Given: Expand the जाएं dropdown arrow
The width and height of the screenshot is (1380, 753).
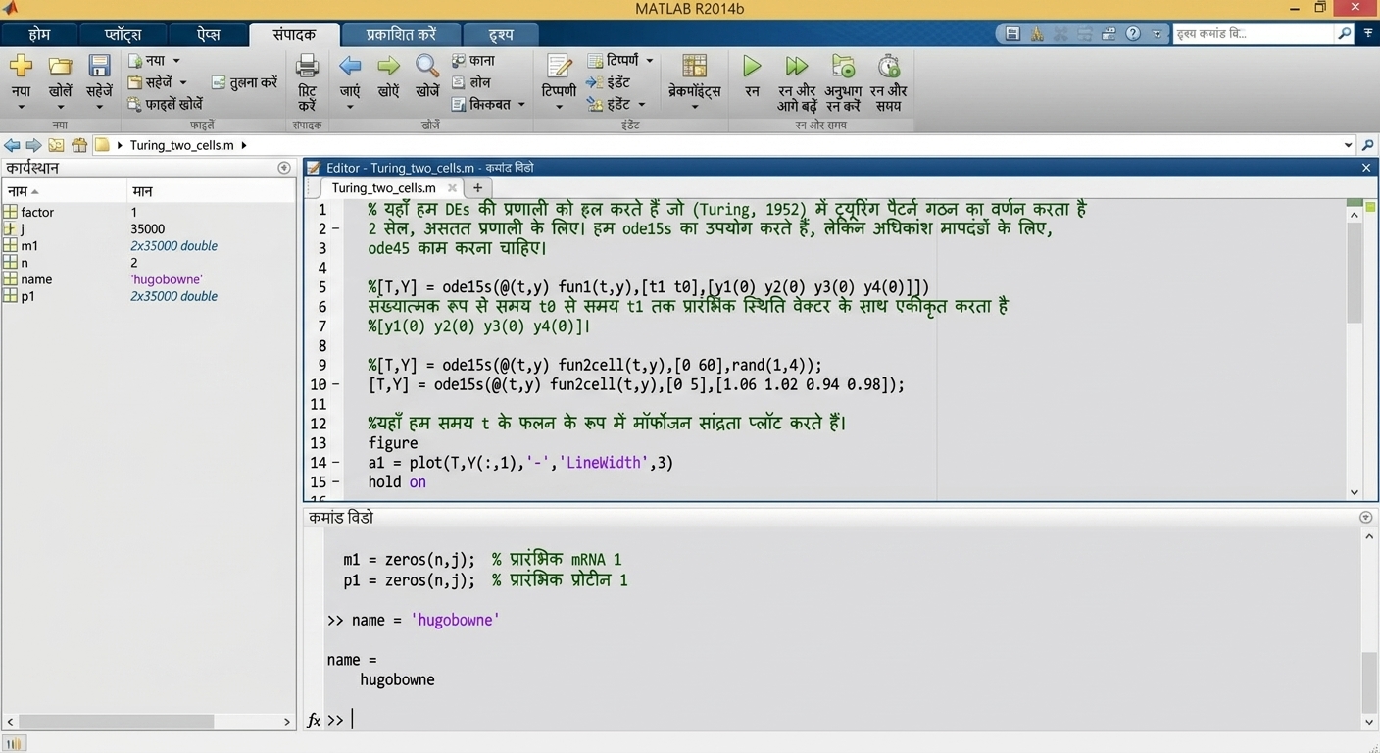Looking at the screenshot, I should point(350,107).
